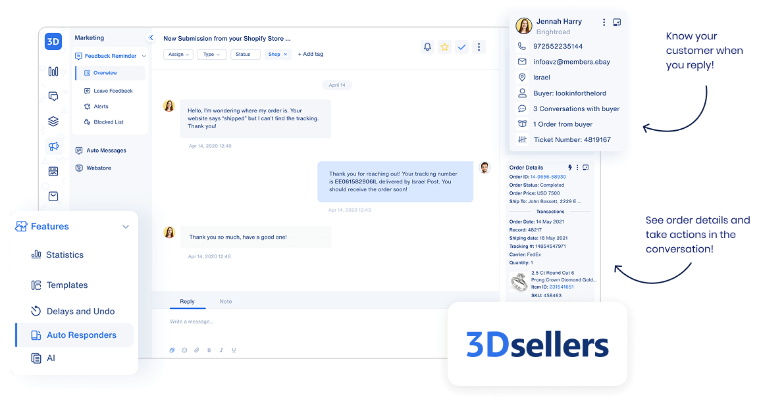Click the template insert icon in editor

coord(172,350)
